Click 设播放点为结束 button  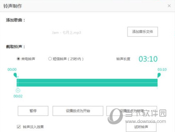[132, 111]
